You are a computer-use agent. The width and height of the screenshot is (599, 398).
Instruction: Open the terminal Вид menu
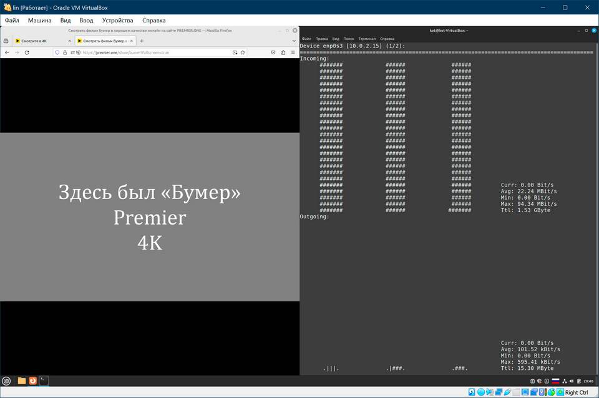click(x=336, y=39)
